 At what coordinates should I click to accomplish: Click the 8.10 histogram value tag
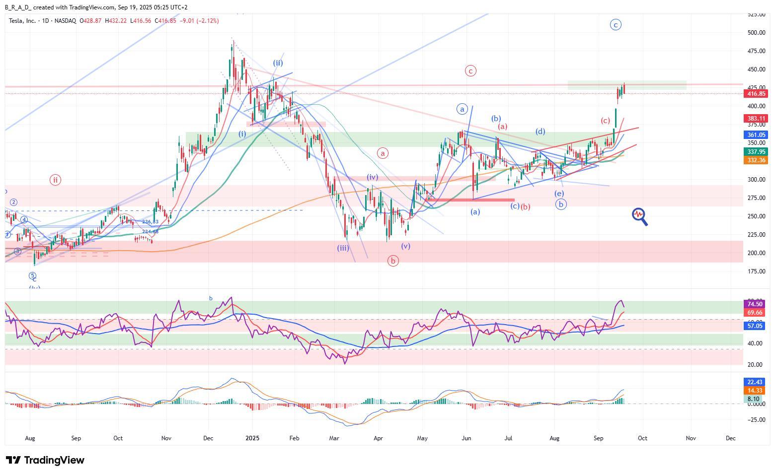point(753,399)
